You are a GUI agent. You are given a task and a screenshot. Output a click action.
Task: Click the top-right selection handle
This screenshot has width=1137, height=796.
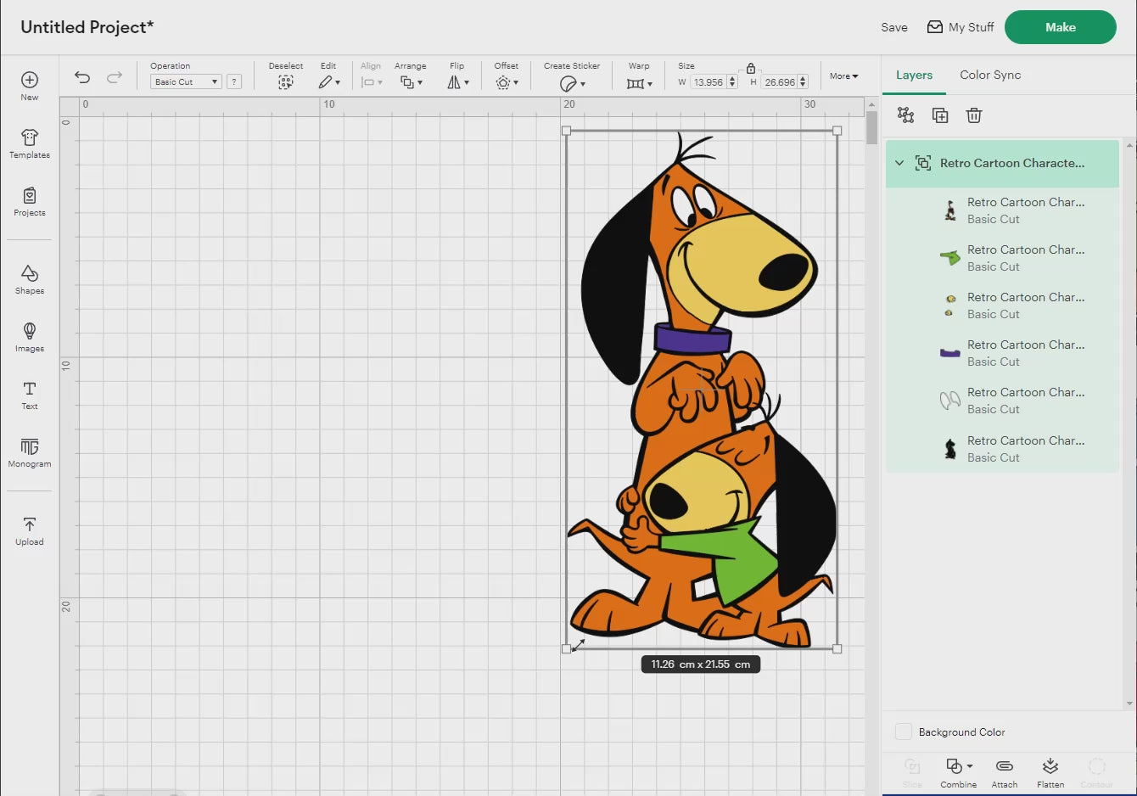[837, 131]
